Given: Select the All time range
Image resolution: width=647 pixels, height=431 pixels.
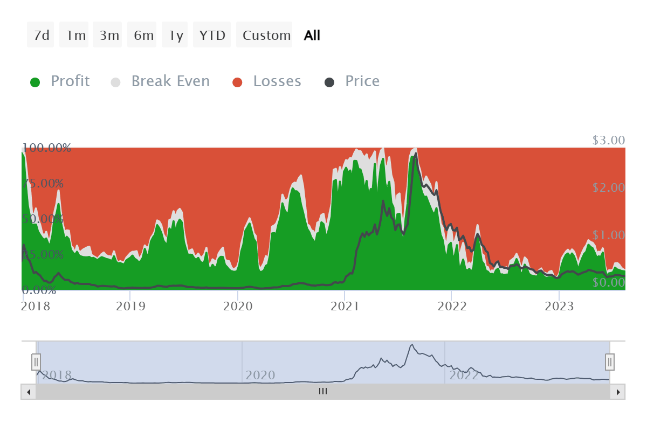Looking at the screenshot, I should click(x=311, y=34).
